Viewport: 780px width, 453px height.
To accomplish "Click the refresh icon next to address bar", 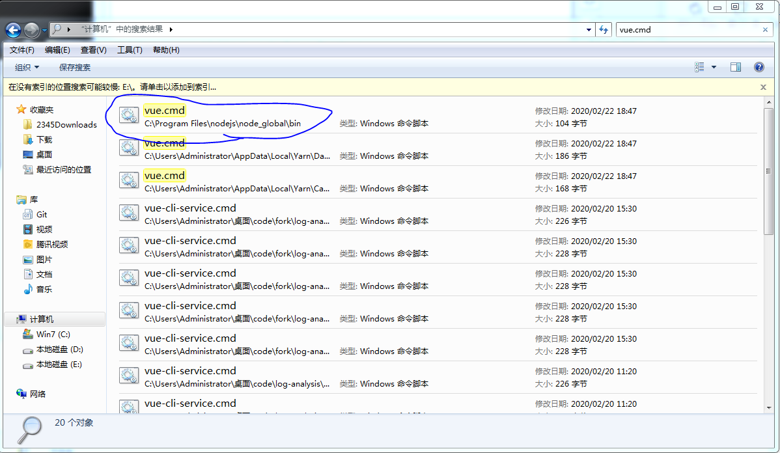I will tap(604, 30).
